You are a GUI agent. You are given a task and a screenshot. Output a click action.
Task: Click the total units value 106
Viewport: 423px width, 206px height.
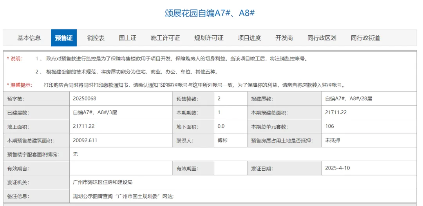click(329, 126)
